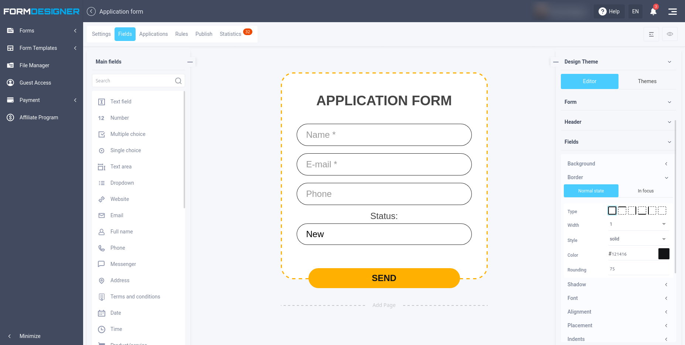
Task: Switch border settings to In focus state
Action: coord(645,191)
